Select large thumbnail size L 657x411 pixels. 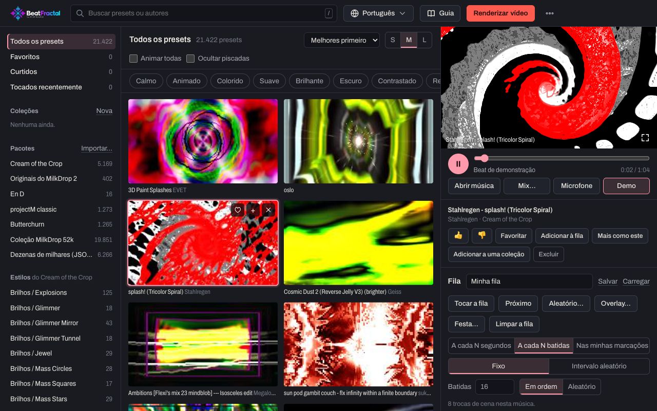(424, 40)
